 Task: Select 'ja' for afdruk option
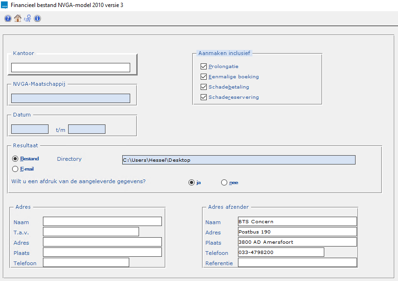click(x=191, y=183)
